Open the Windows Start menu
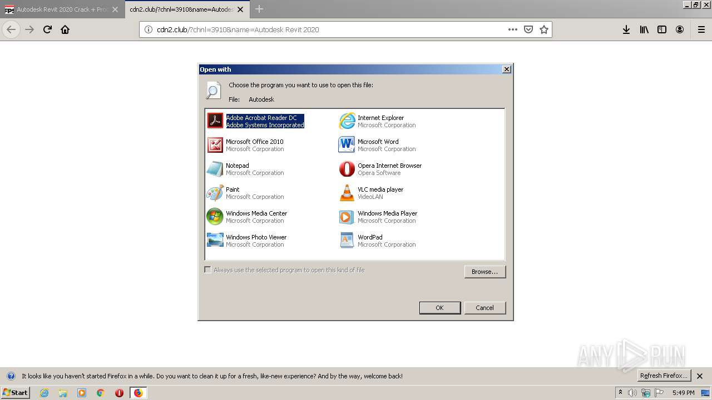 pos(15,393)
